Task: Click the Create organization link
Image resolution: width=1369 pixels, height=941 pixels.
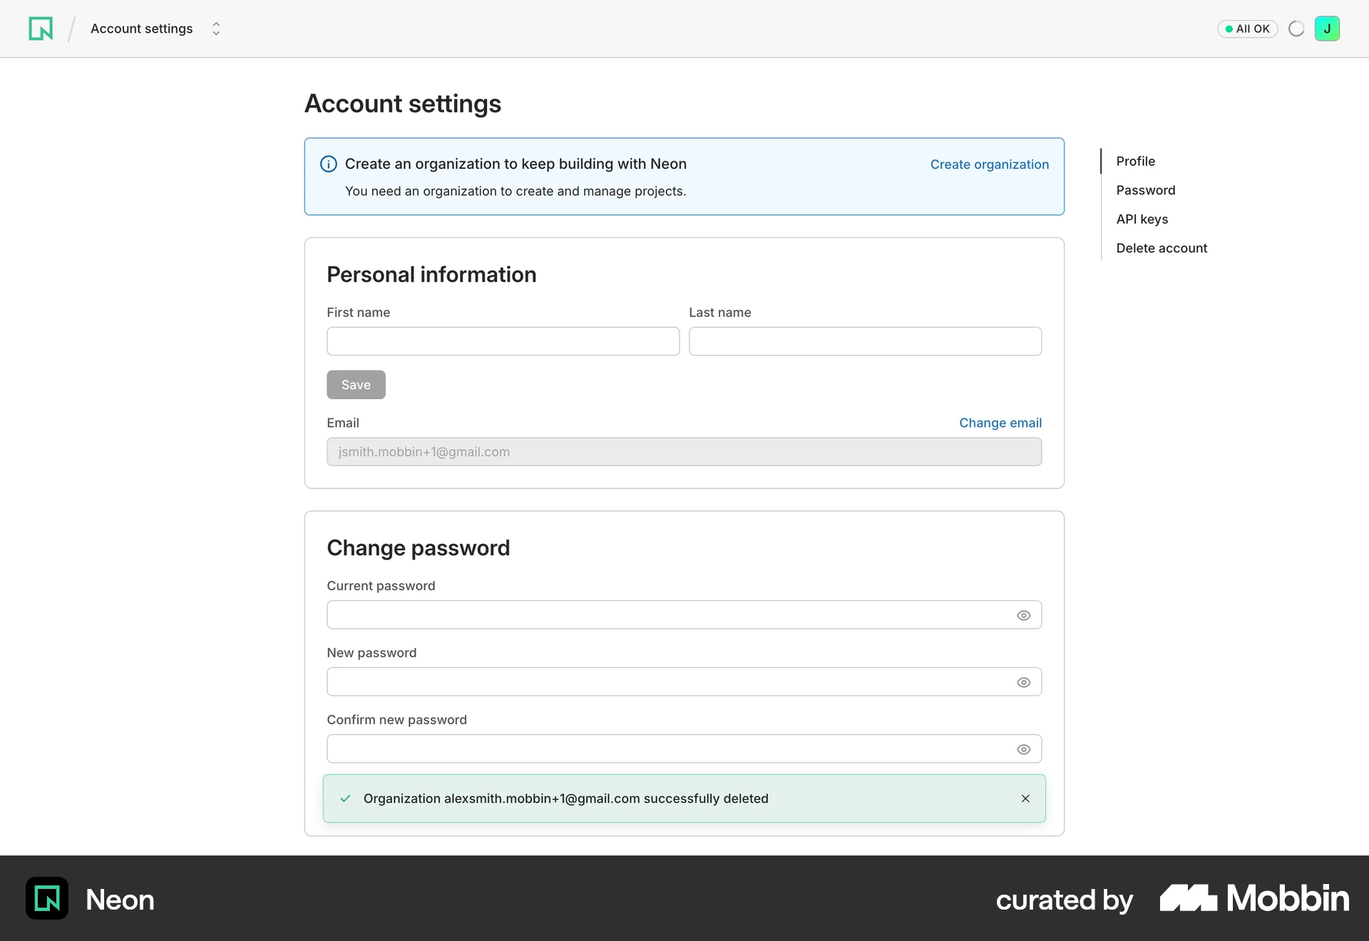Action: (x=989, y=165)
